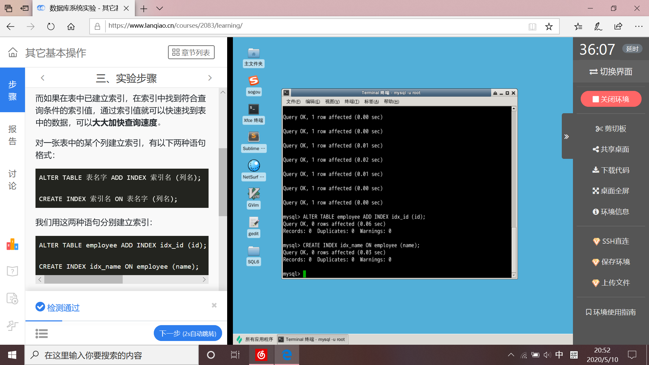Open the NetSurf browser icon
The width and height of the screenshot is (649, 365).
(254, 166)
